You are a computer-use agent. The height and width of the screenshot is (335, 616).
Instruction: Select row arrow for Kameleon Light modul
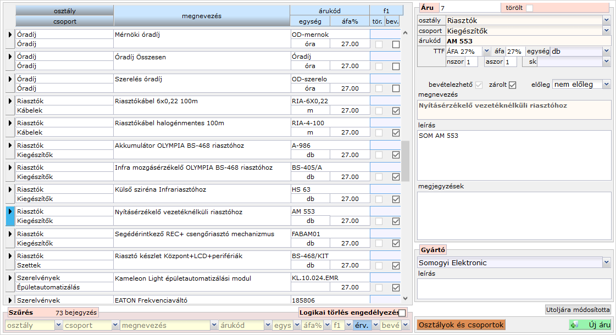point(9,278)
